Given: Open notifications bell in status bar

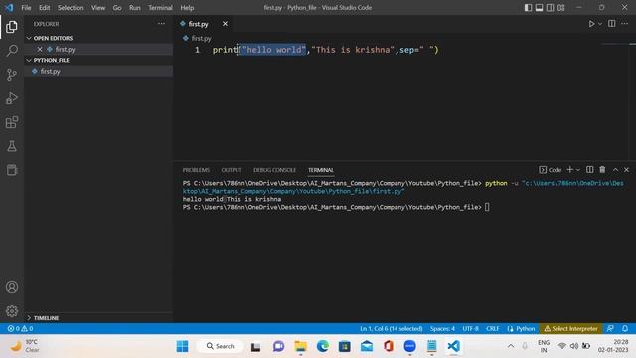Looking at the screenshot, I should point(625,329).
